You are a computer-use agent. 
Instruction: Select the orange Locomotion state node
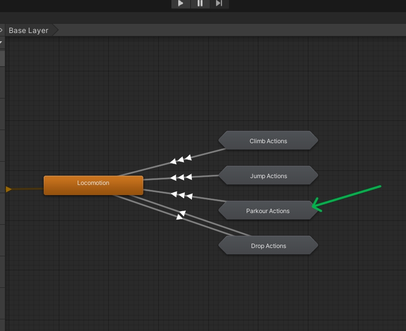click(93, 185)
